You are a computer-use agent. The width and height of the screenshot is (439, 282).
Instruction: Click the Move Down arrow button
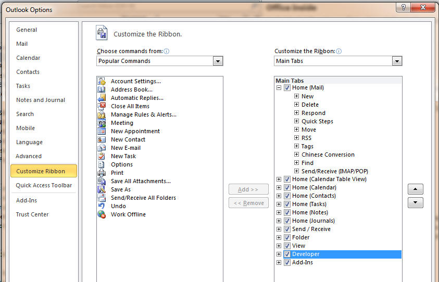click(x=415, y=202)
